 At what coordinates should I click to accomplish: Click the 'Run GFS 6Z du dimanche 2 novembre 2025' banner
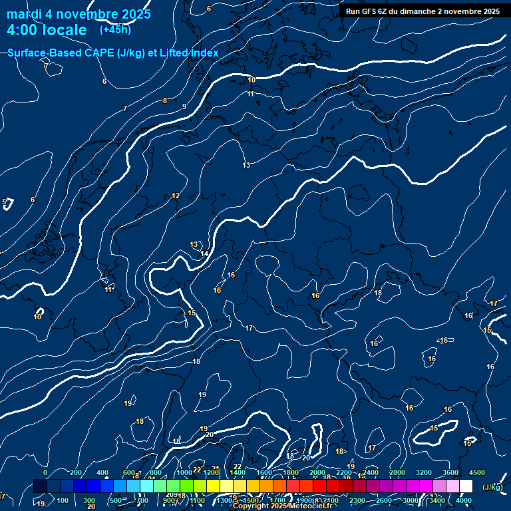pos(423,11)
